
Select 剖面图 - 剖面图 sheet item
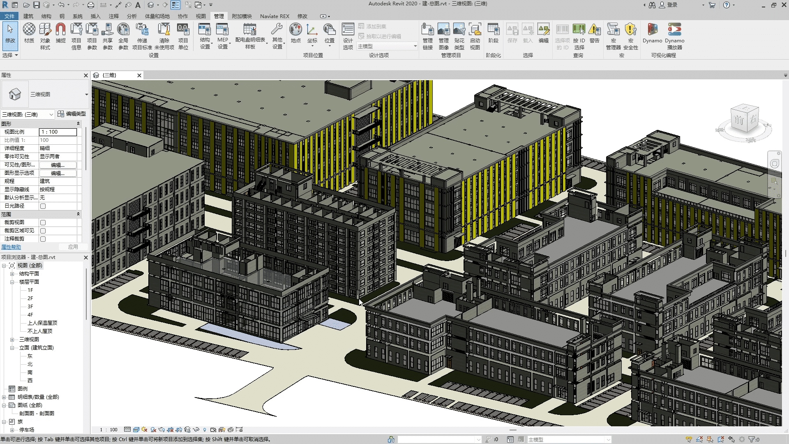point(37,414)
